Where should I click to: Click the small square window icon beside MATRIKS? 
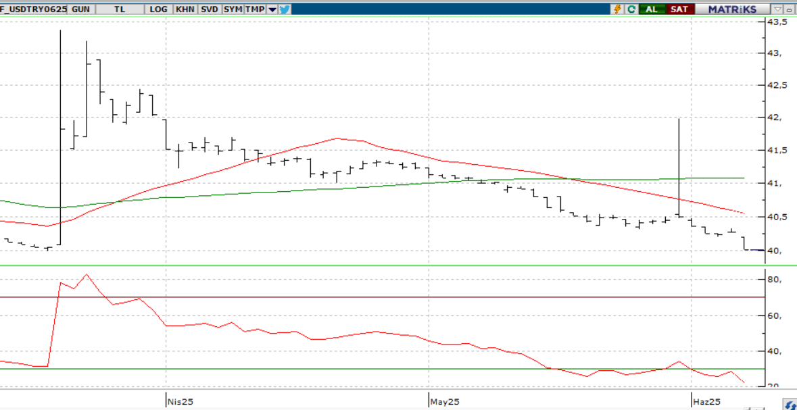tap(790, 9)
